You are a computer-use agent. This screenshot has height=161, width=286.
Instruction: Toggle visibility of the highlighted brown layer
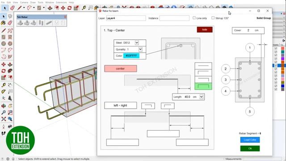click(x=276, y=65)
